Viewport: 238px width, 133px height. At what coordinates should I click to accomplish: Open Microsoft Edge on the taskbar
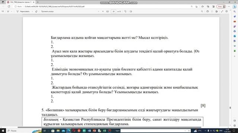click(68, 130)
